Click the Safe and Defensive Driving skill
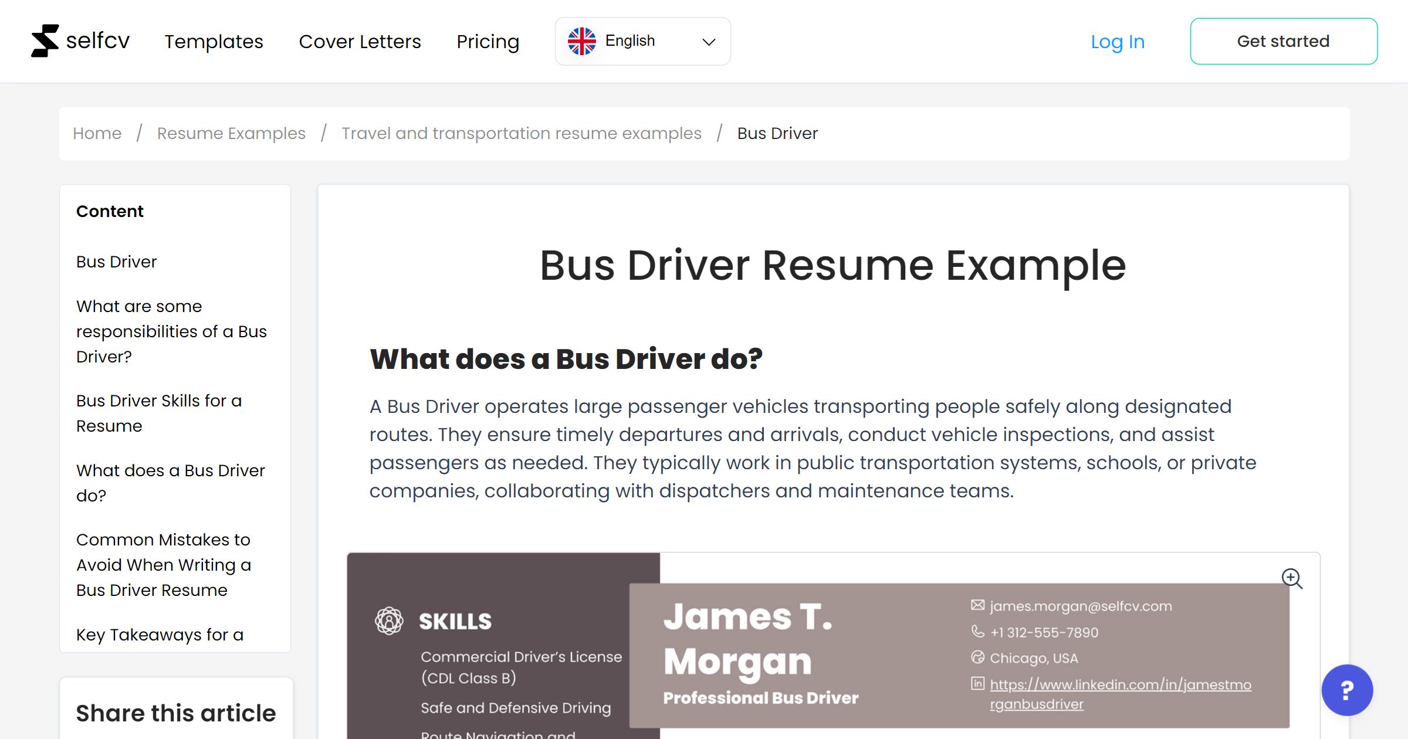1408x739 pixels. [x=516, y=708]
